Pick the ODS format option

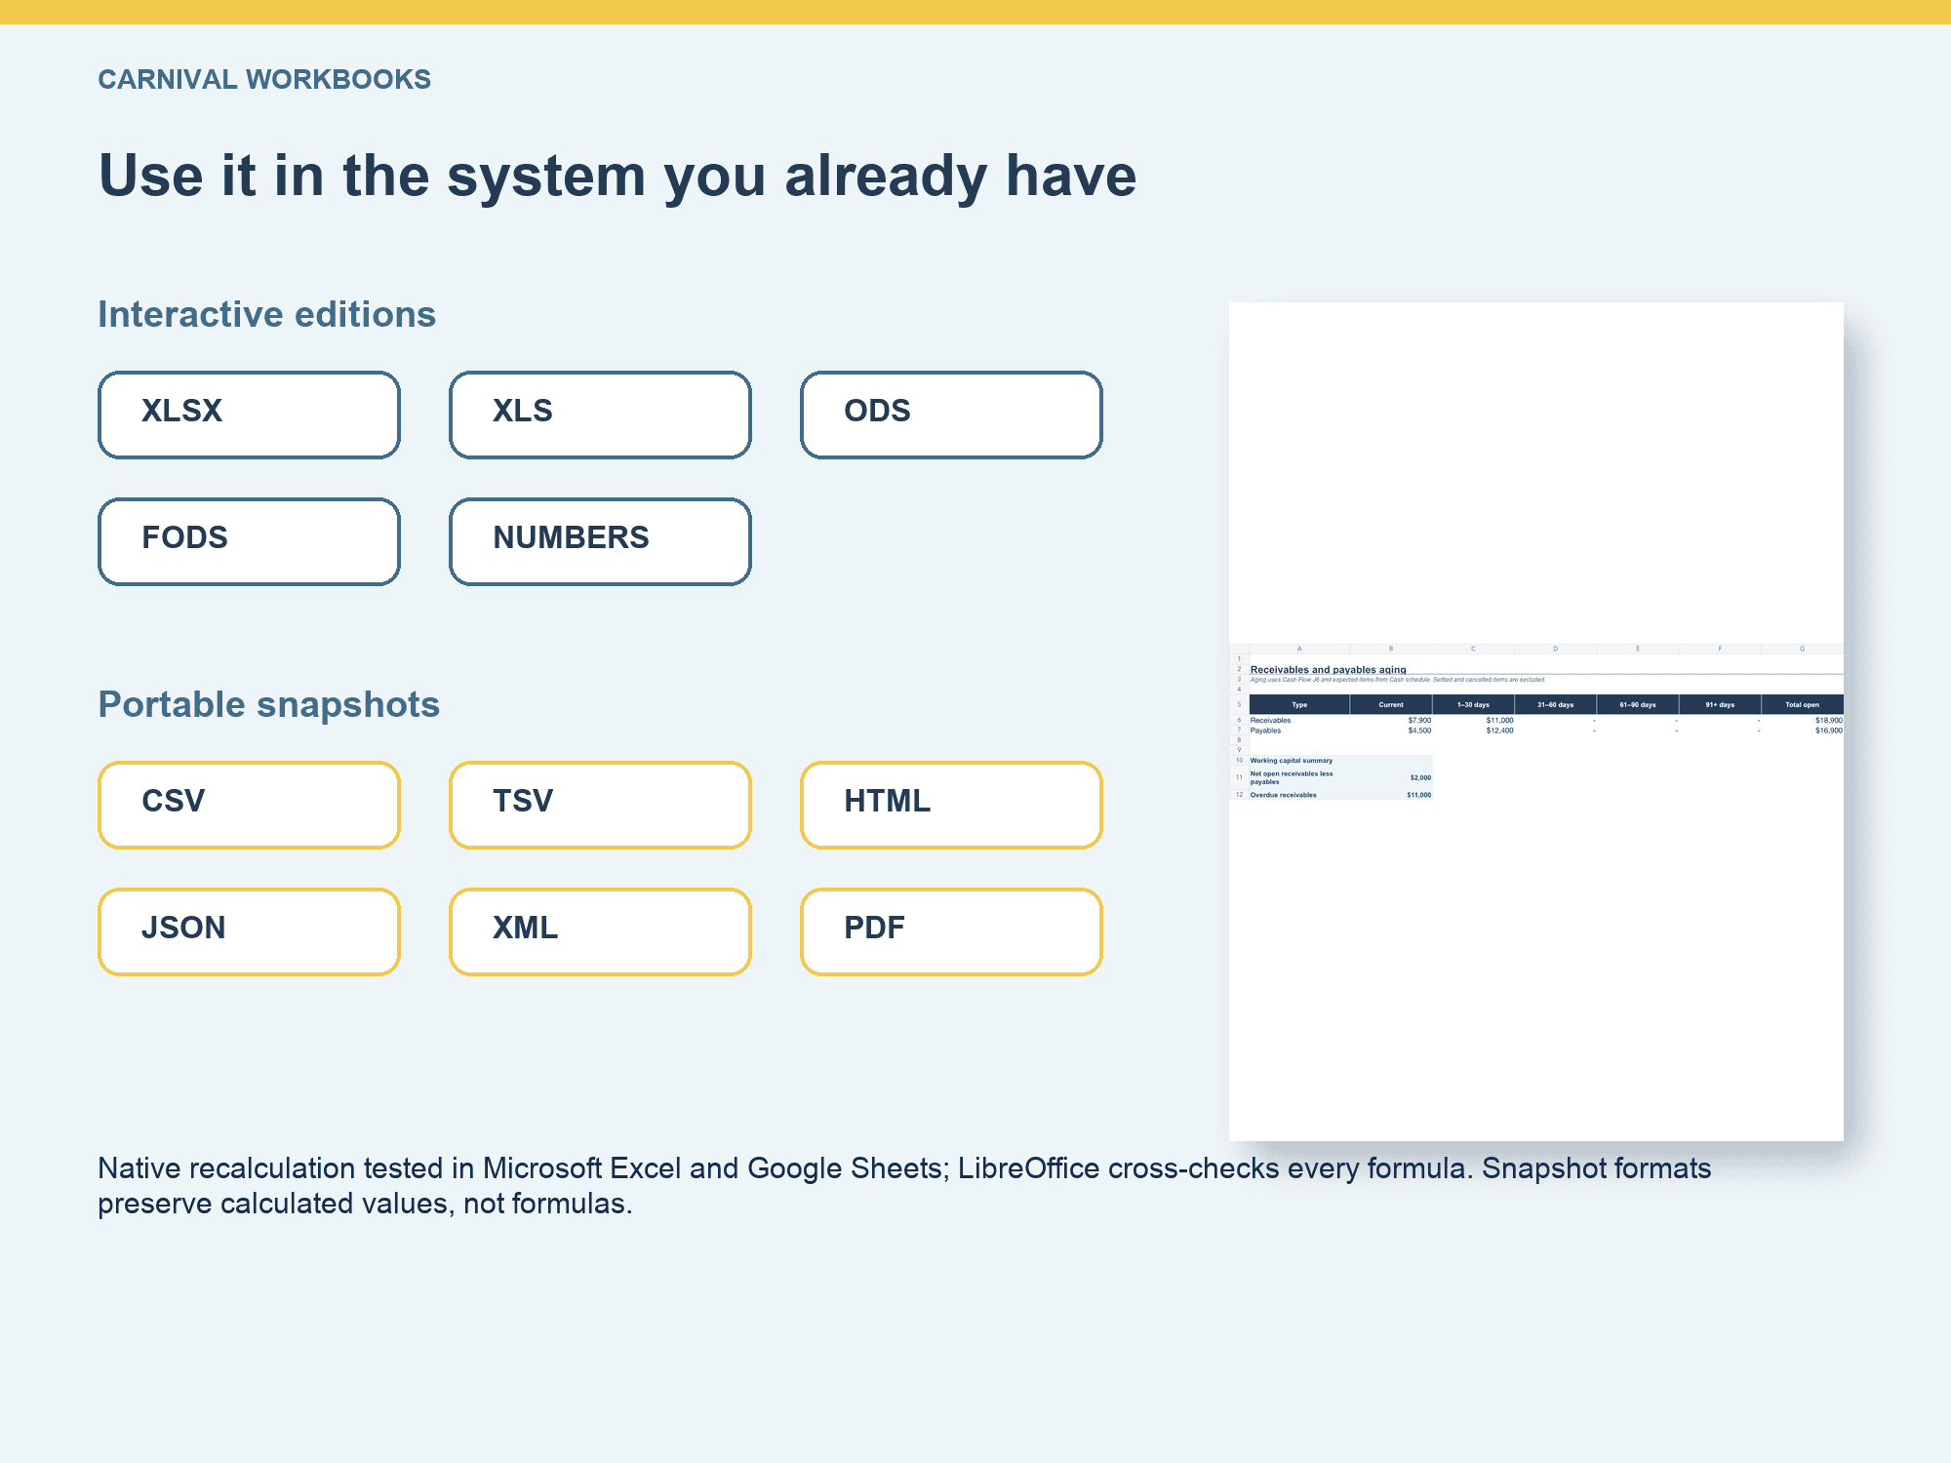click(x=951, y=415)
